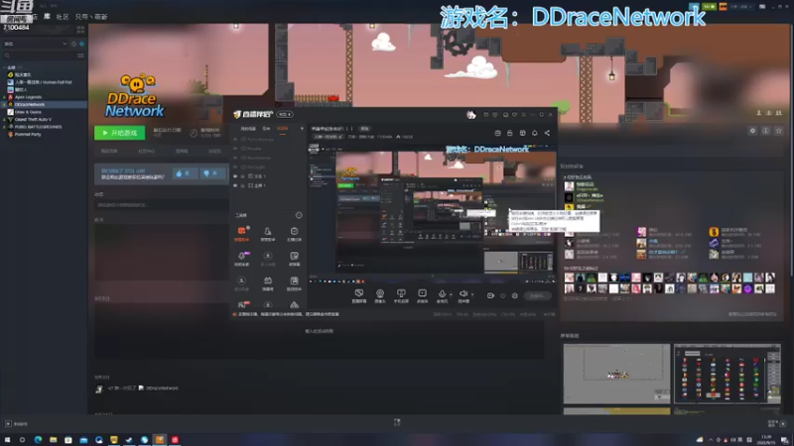Open the scoreboard screenshot thumbnail
Image resolution: width=794 pixels, height=446 pixels.
pyautogui.click(x=728, y=374)
